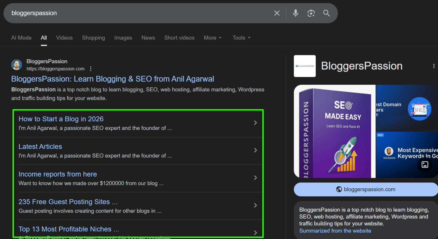
Task: Click the arrow beside Latest Articles sitelink
Action: 255,150
